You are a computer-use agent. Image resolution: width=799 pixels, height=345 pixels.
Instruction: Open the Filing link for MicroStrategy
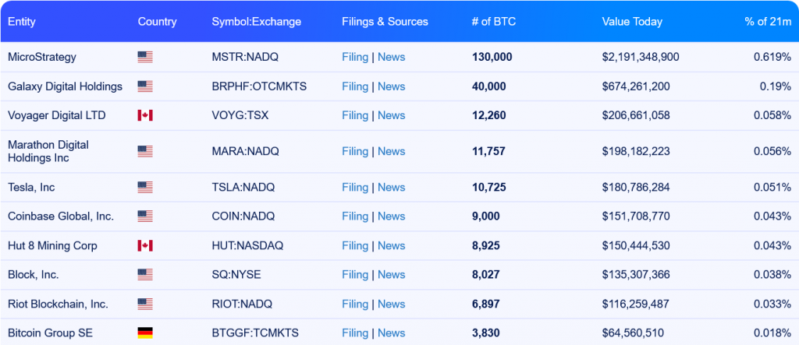click(355, 57)
